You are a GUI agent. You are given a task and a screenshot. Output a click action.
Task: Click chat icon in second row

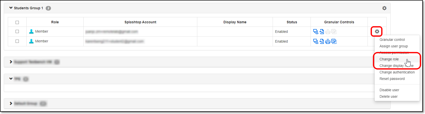point(334,41)
